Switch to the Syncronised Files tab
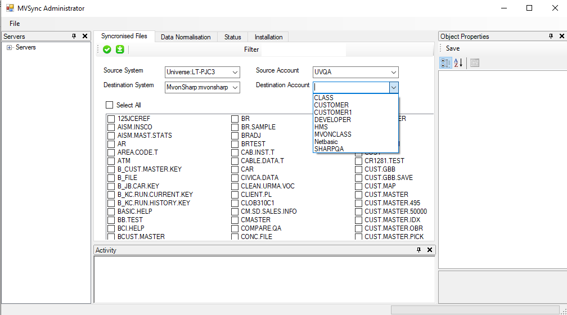 [124, 36]
